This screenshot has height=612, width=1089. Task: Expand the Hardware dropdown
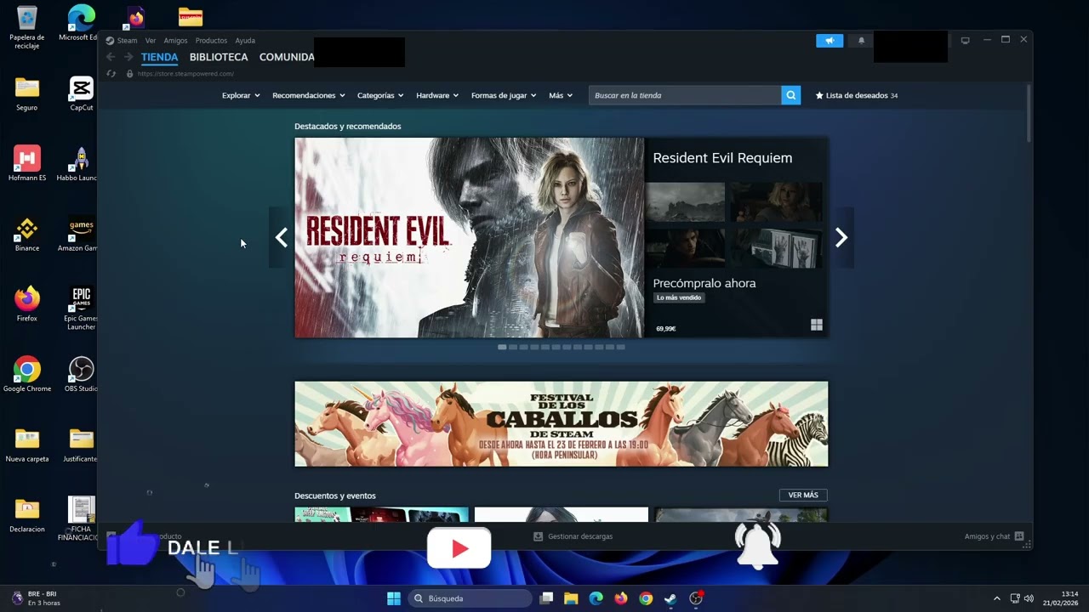click(437, 95)
